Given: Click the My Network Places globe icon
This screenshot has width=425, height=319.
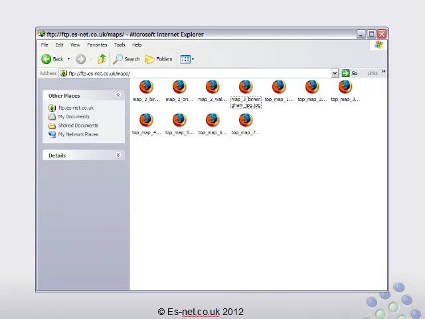Looking at the screenshot, I should pyautogui.click(x=52, y=134).
